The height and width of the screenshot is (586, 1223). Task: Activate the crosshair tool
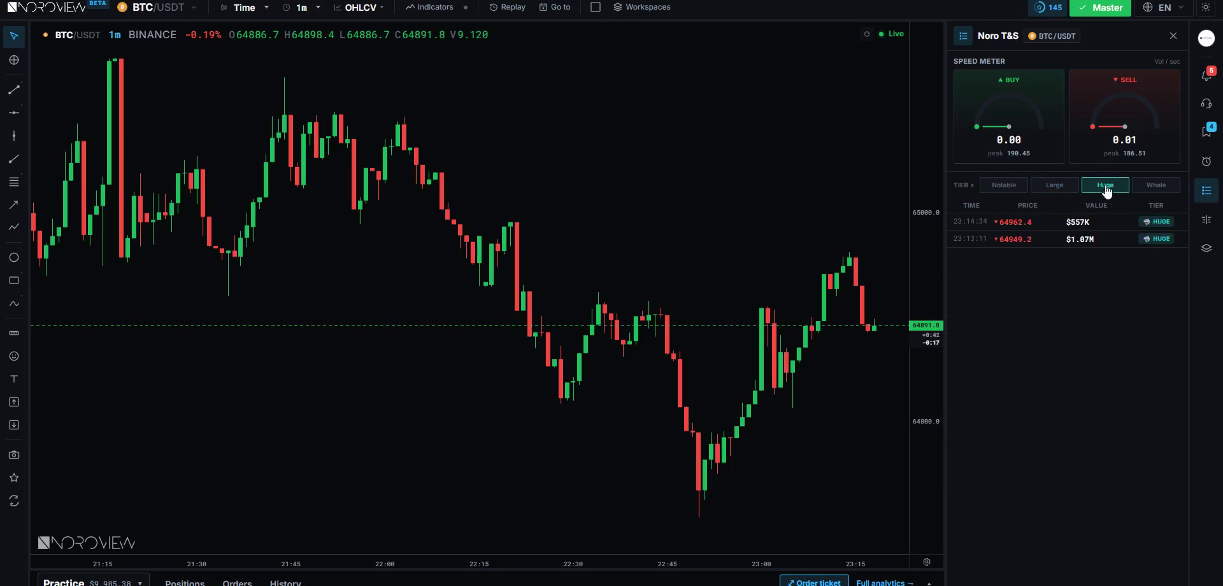coord(14,60)
